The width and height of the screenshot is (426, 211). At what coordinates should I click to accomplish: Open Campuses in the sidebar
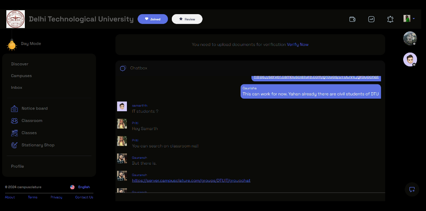[21, 75]
